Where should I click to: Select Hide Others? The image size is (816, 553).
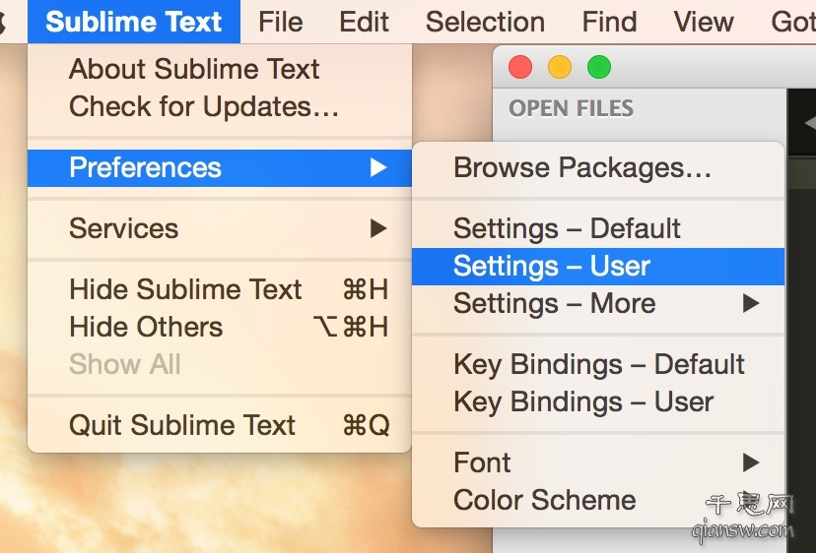[x=219, y=327]
